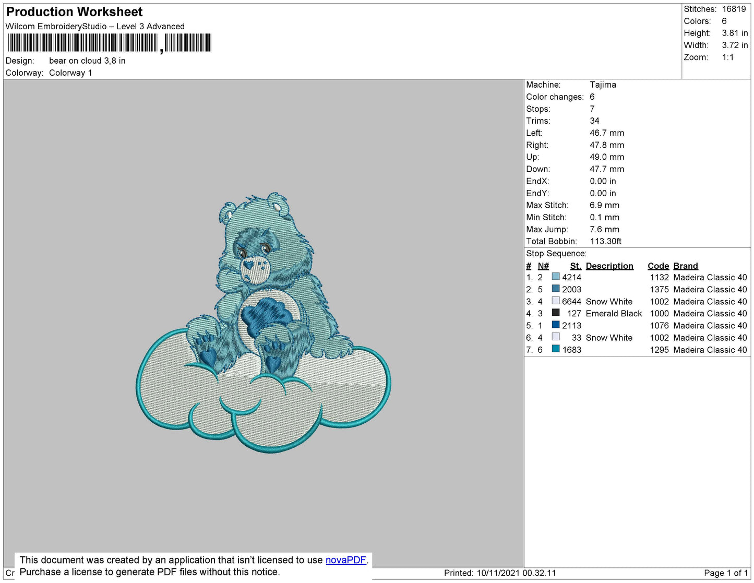Image resolution: width=754 pixels, height=583 pixels.
Task: Click the Production Worksheet title
Action: click(74, 12)
